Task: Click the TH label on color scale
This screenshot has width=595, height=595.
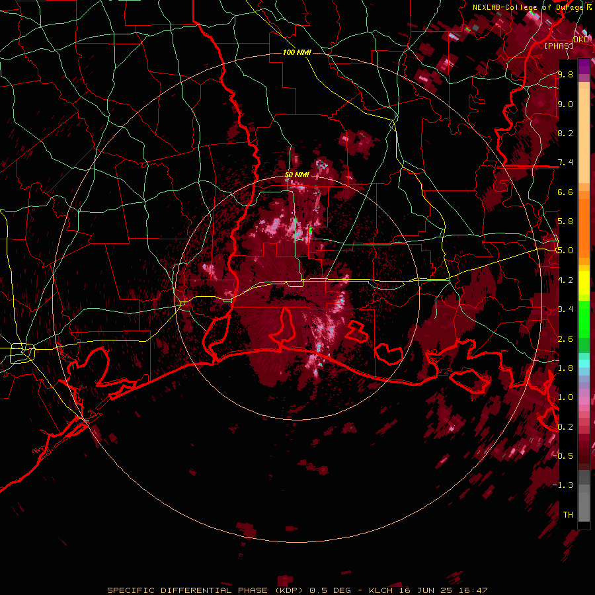Action: (x=568, y=515)
